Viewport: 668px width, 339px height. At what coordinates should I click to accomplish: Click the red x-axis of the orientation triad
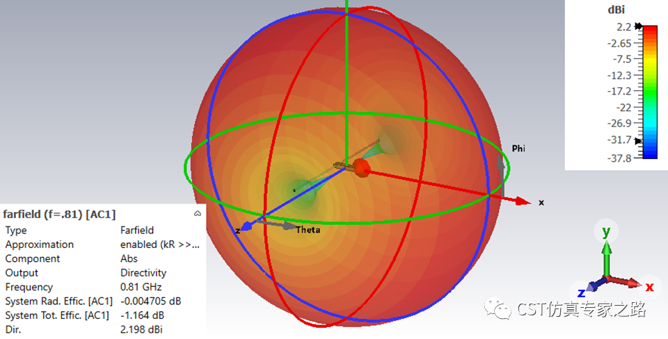pyautogui.click(x=625, y=281)
